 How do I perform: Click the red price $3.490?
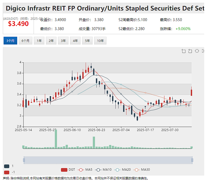(18, 24)
